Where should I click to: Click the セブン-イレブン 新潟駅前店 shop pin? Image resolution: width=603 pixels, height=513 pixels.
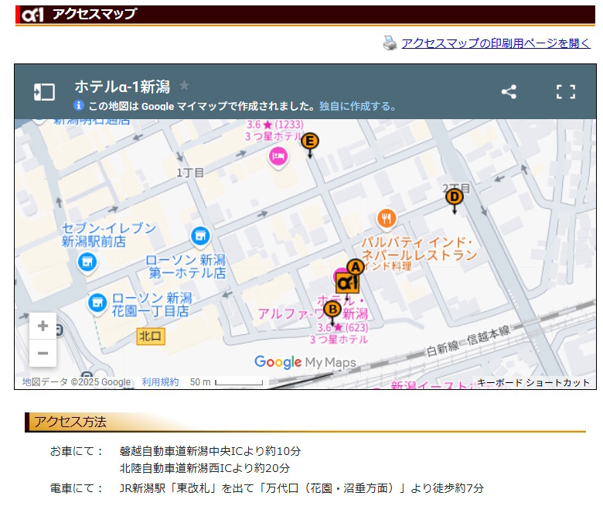pyautogui.click(x=87, y=262)
